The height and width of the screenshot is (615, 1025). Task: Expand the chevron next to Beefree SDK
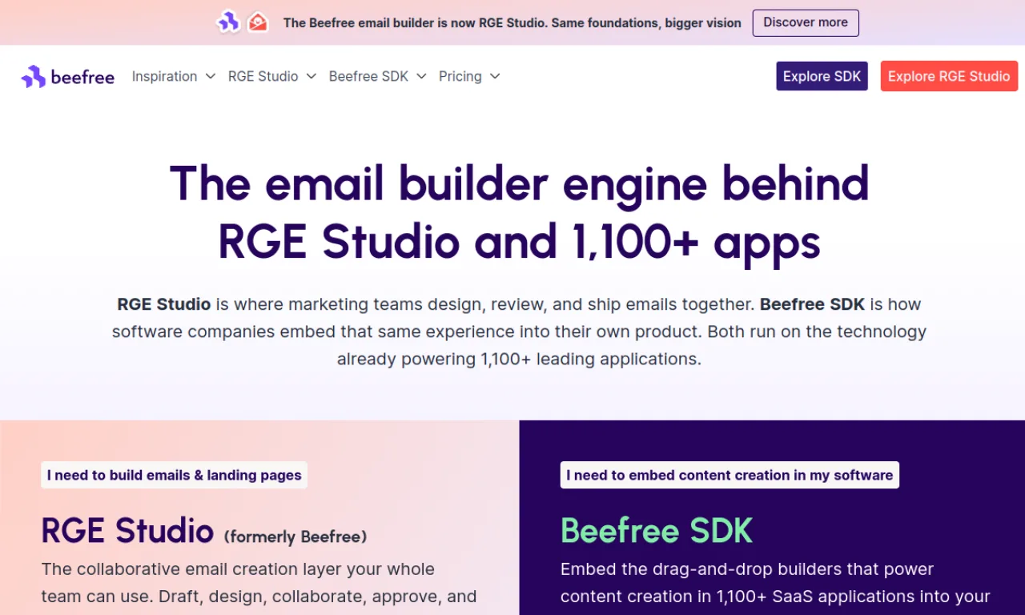(x=421, y=76)
